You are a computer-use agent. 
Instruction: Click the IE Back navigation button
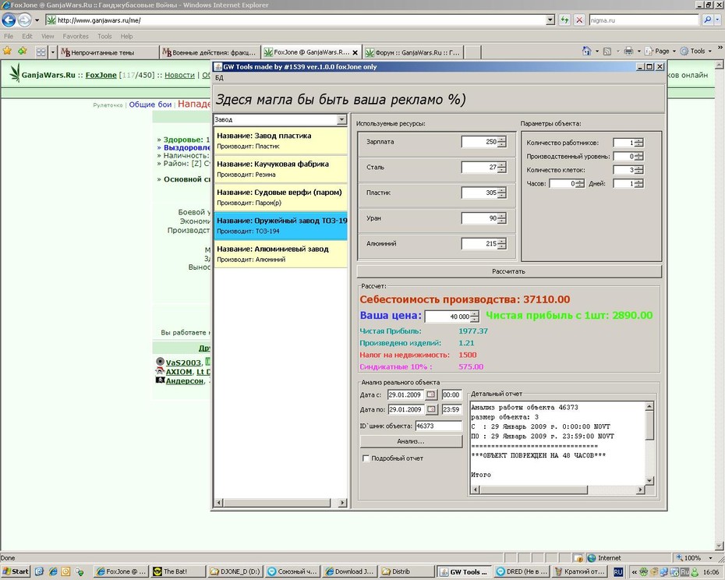coord(9,20)
